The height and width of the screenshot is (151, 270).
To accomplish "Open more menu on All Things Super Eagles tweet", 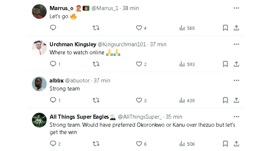I will 236,117.
